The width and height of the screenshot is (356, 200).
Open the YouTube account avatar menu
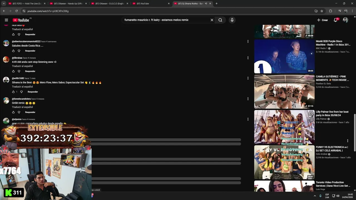pos(345,20)
